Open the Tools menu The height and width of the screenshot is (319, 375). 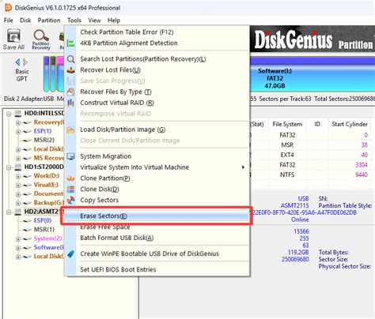point(74,21)
